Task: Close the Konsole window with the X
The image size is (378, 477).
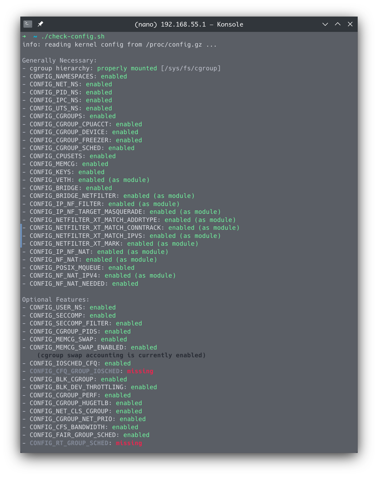Action: click(x=350, y=24)
